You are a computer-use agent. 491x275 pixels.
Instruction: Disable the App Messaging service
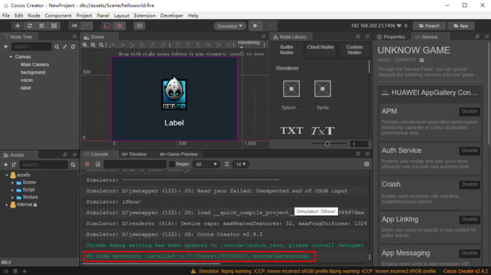tap(469, 253)
